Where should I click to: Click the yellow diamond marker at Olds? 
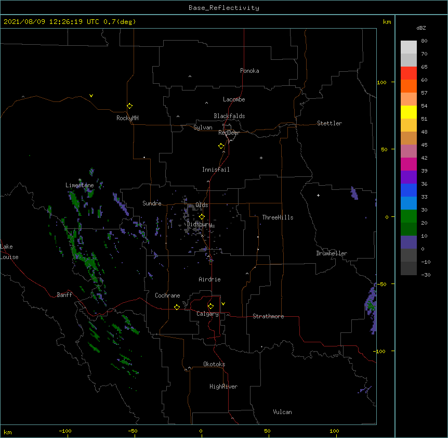(202, 216)
